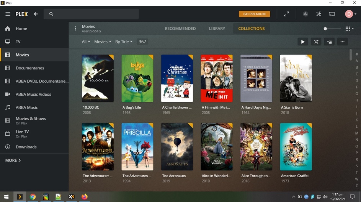Open ABBA Music library

click(34, 107)
